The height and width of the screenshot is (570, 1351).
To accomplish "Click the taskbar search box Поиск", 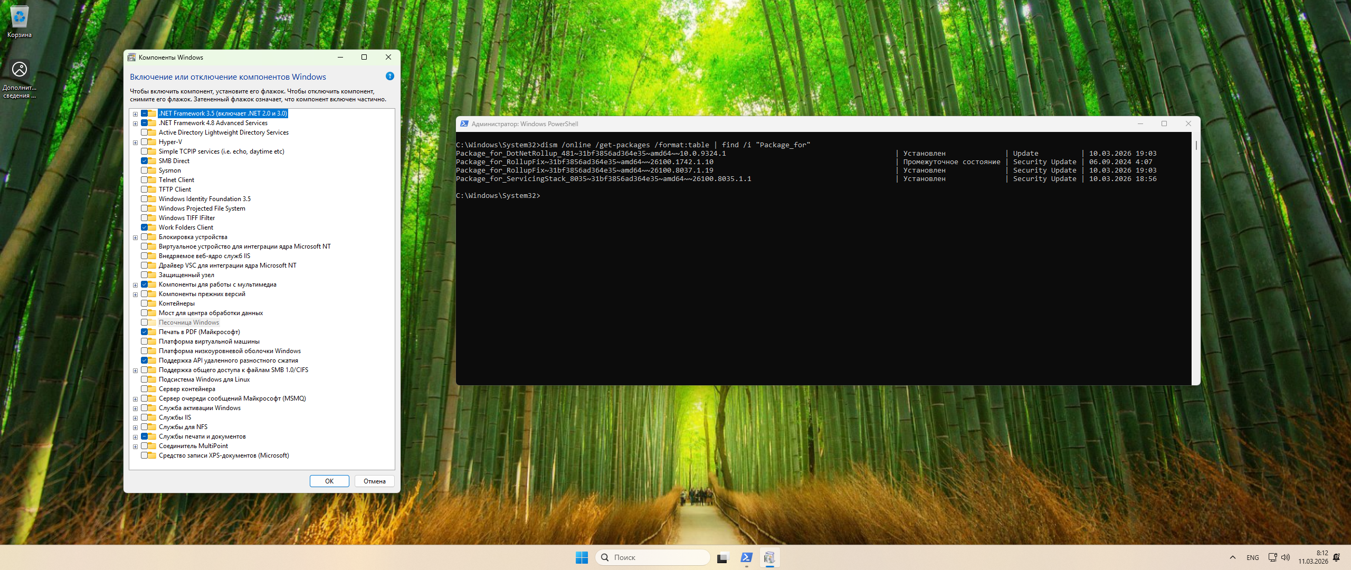I will [x=652, y=557].
